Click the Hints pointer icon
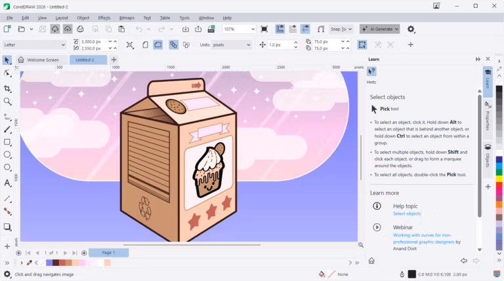The width and height of the screenshot is (504, 281). pos(371,71)
